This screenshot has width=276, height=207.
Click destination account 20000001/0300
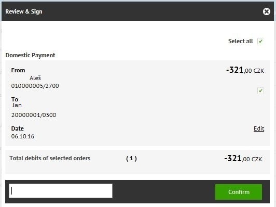point(34,115)
